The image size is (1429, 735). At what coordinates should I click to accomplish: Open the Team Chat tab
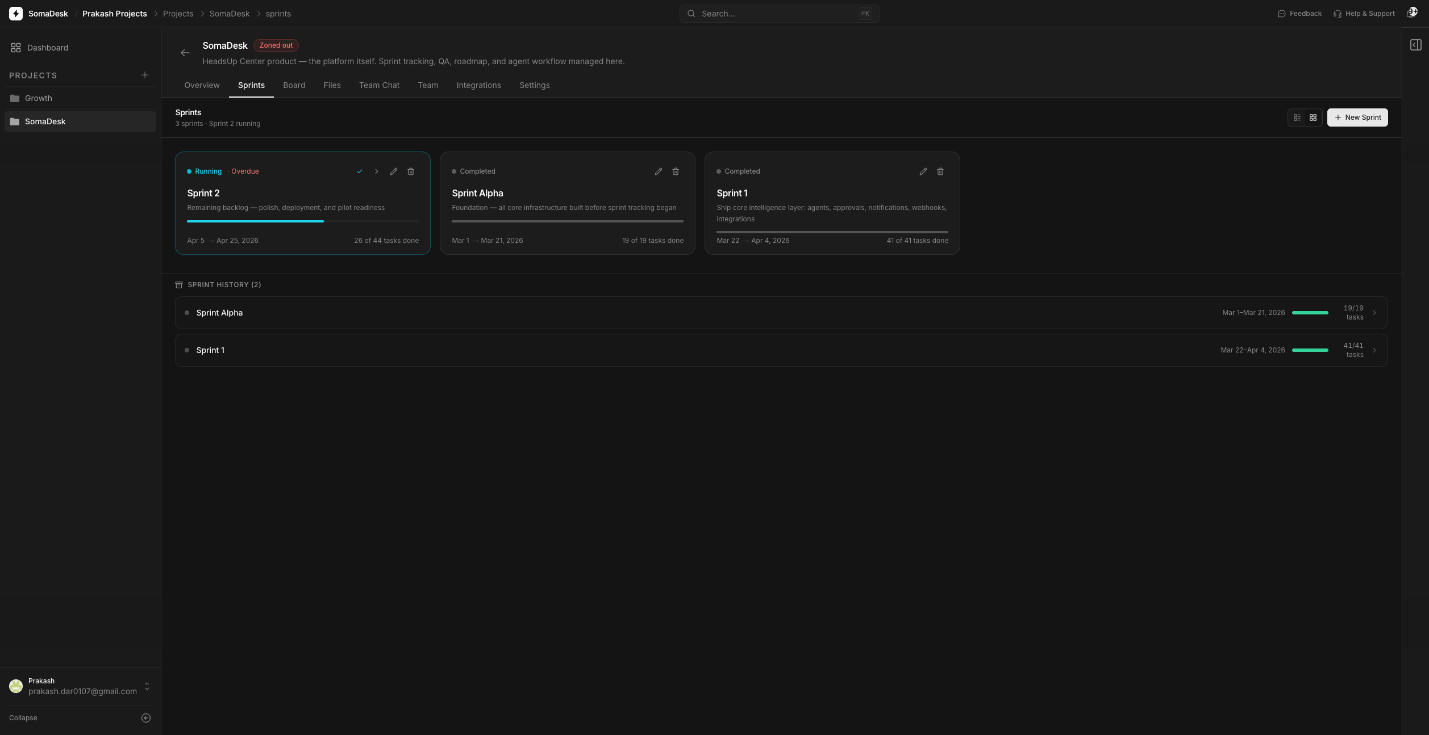380,85
